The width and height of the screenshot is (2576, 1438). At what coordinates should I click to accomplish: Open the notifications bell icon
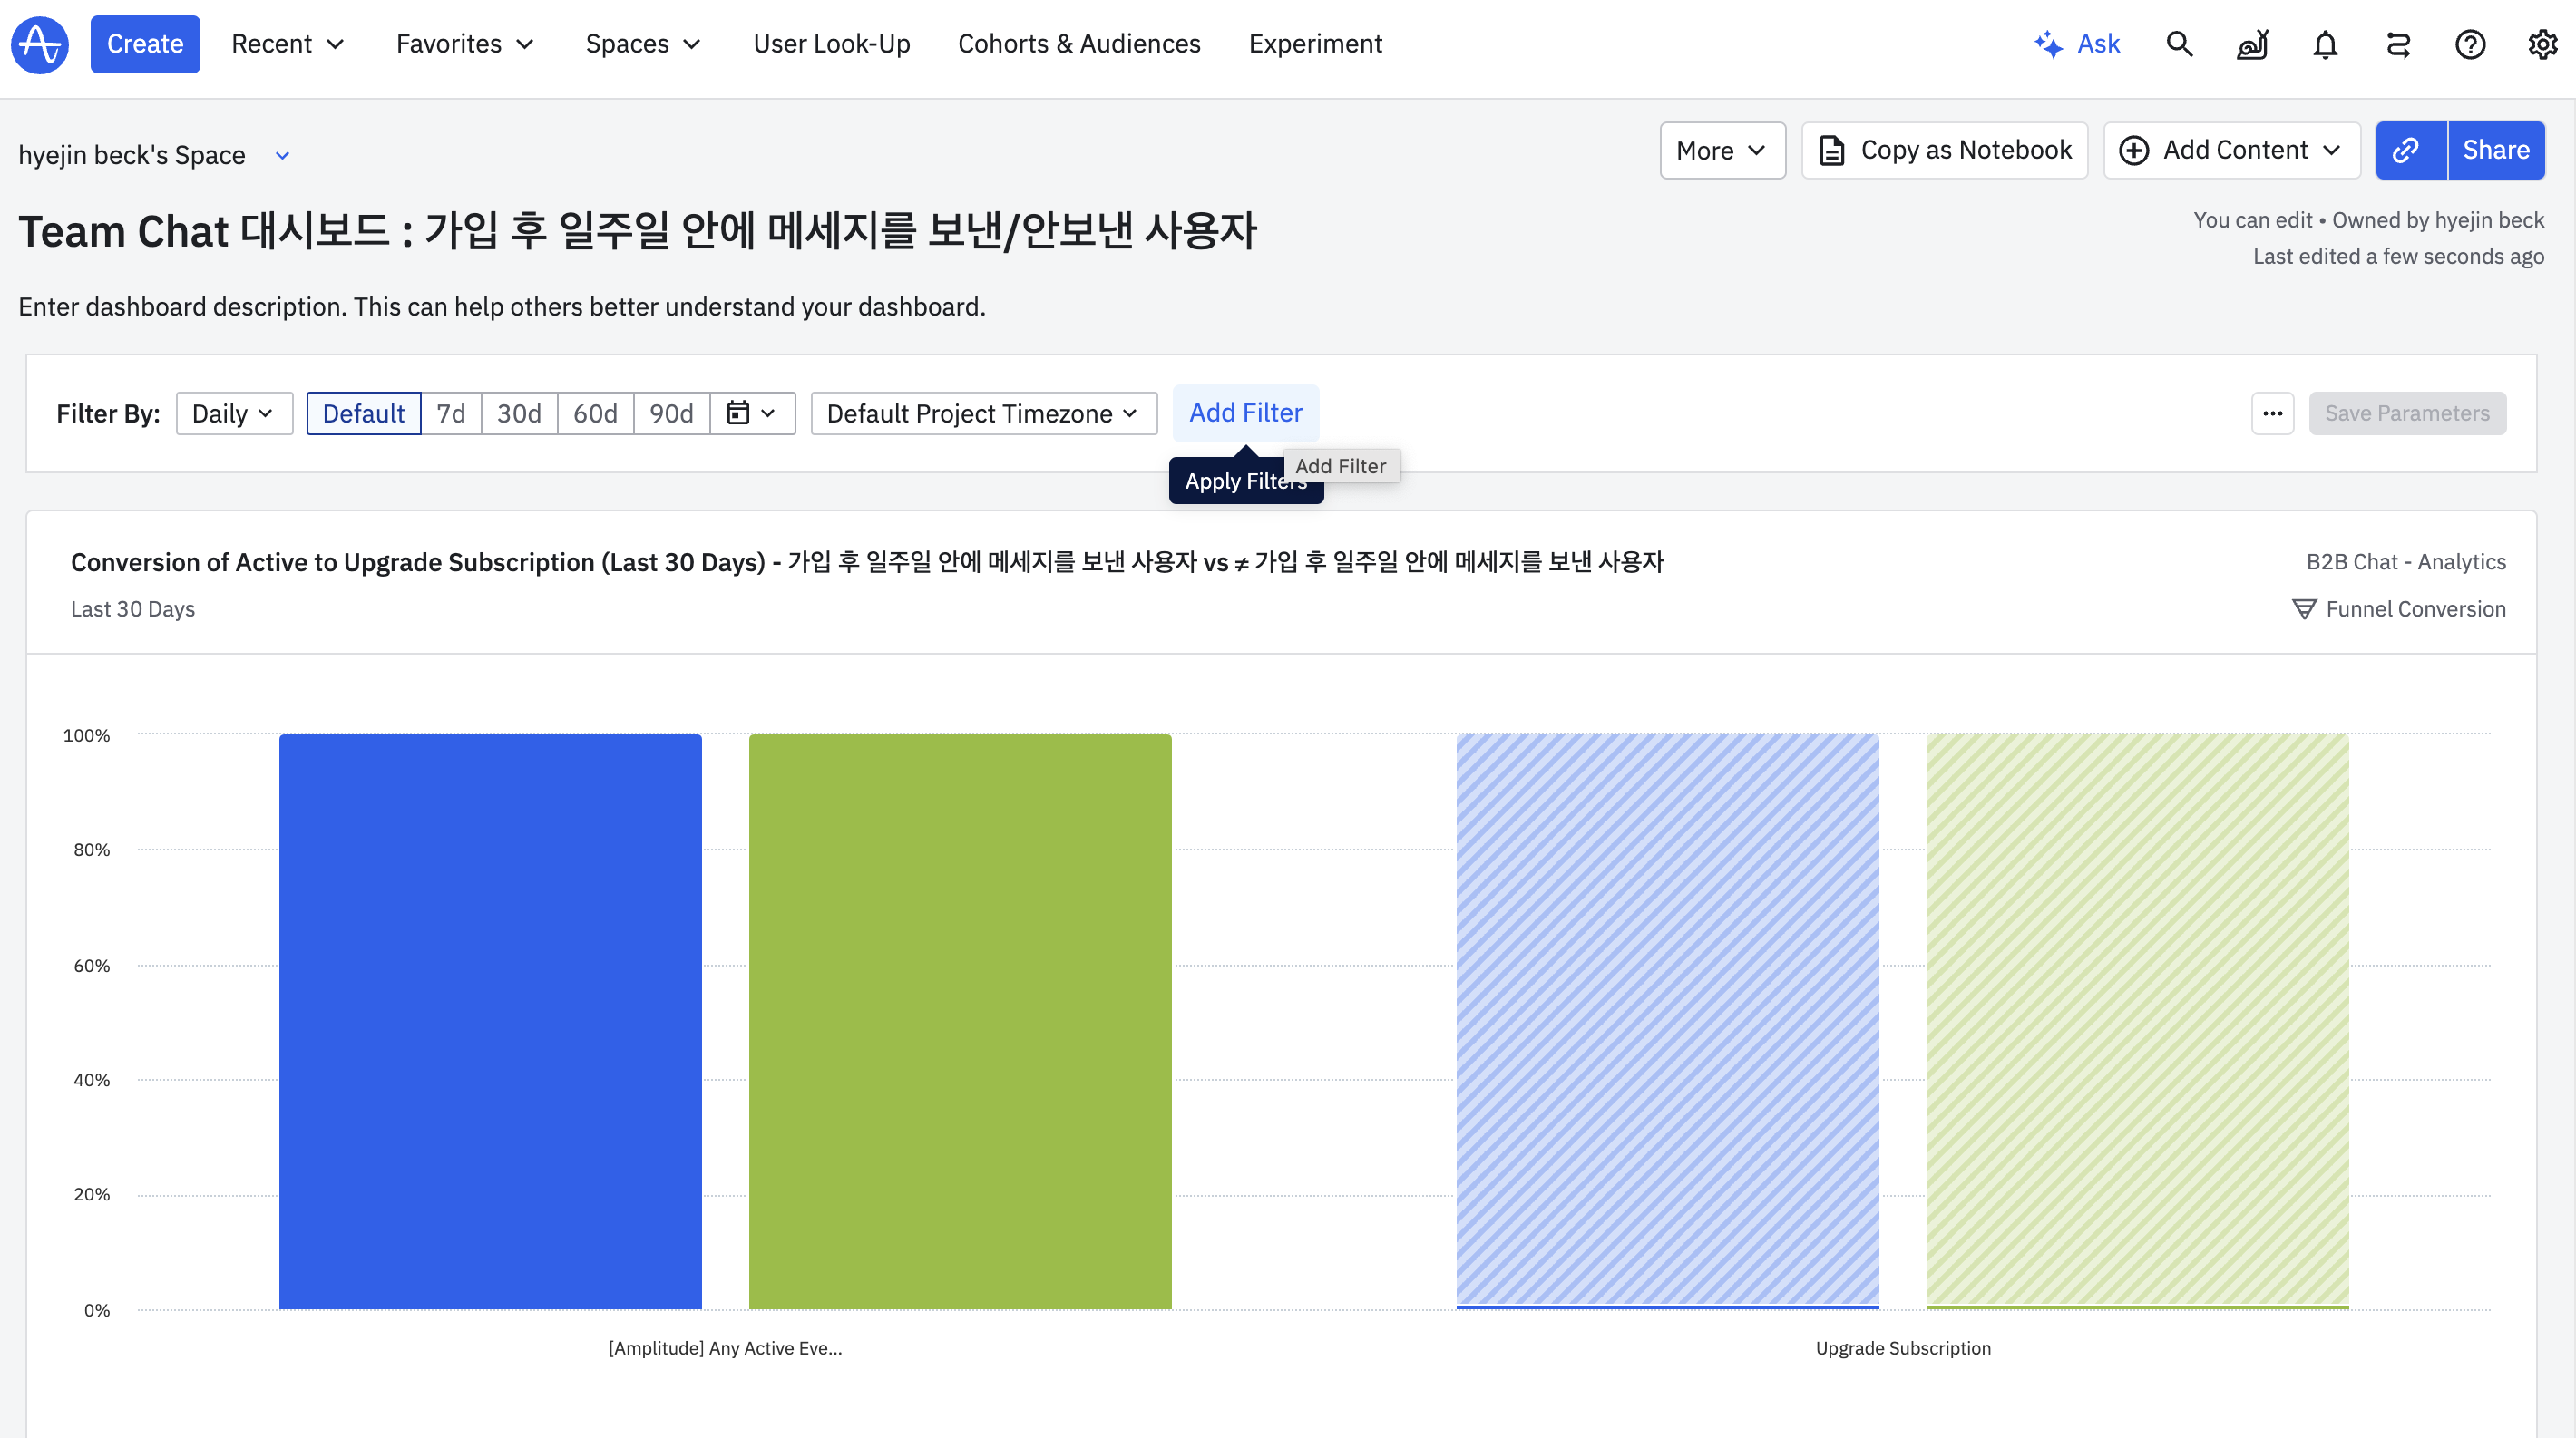tap(2325, 44)
